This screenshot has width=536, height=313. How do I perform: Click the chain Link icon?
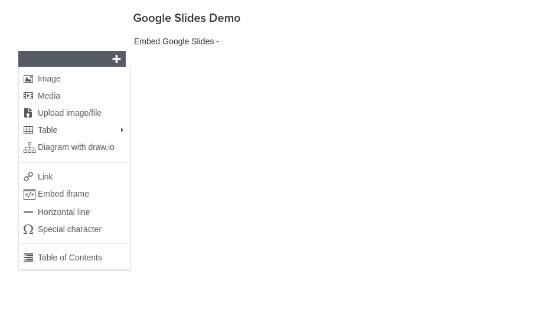[x=28, y=177]
